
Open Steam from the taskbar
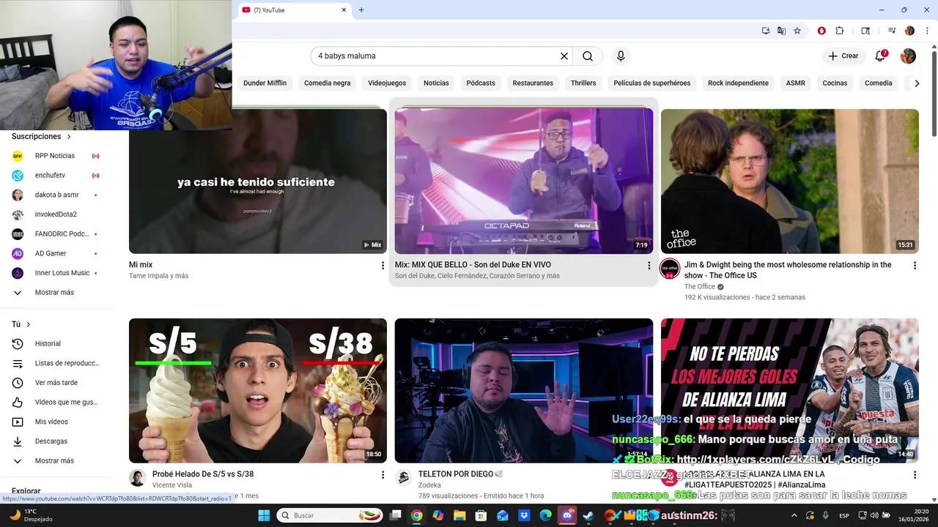point(588,515)
